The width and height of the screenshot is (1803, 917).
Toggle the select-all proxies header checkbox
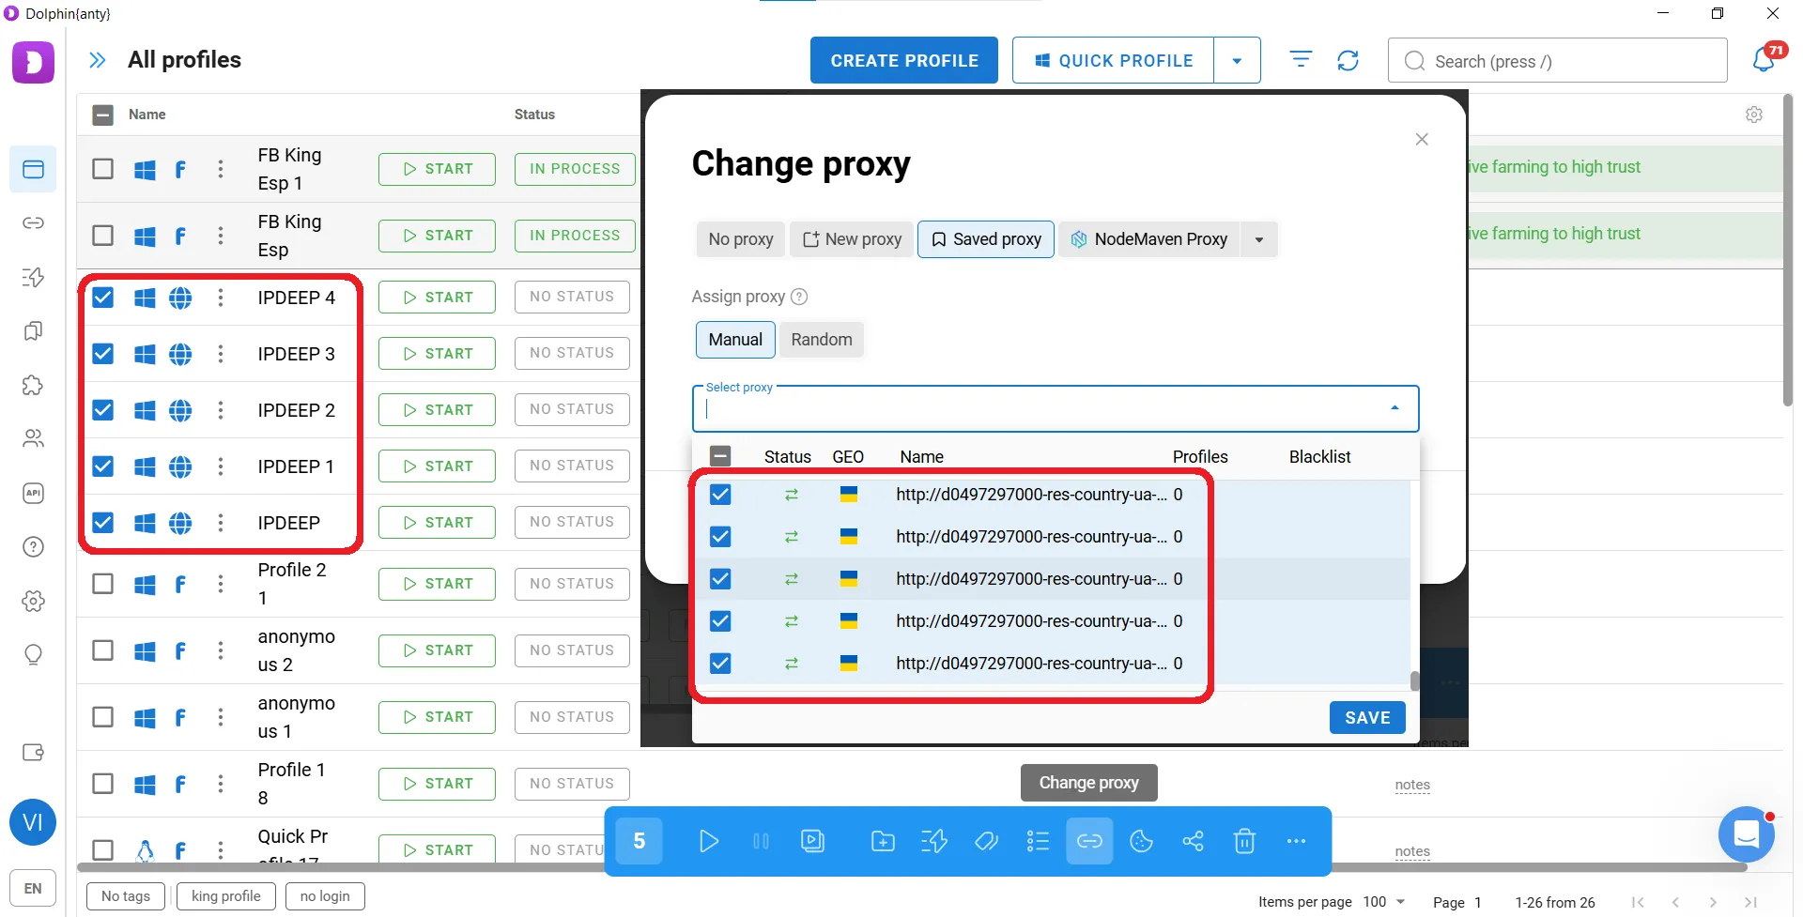point(720,457)
